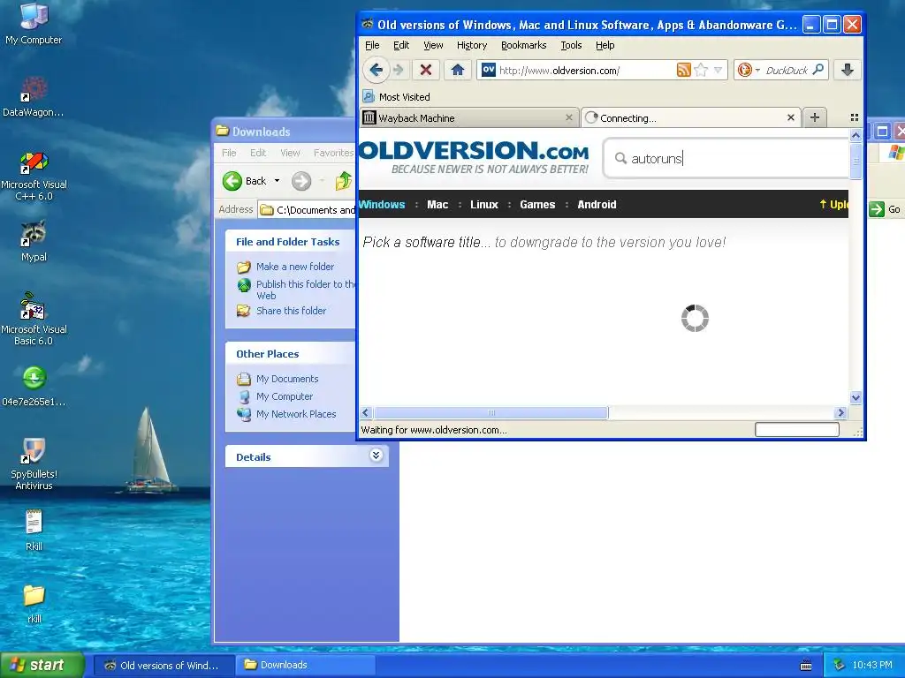
Task: Open the Help menu in browser
Action: pyautogui.click(x=605, y=45)
